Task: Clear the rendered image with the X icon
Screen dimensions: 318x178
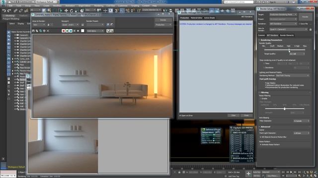Action: coord(48,31)
